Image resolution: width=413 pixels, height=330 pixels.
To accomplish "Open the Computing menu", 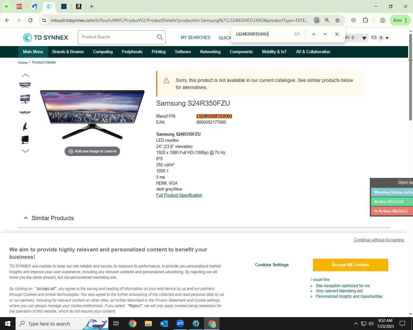I will click(x=103, y=52).
